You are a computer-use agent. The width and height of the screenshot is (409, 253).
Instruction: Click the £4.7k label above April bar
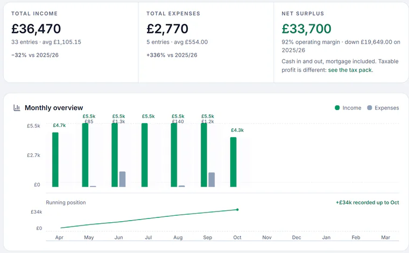59,126
